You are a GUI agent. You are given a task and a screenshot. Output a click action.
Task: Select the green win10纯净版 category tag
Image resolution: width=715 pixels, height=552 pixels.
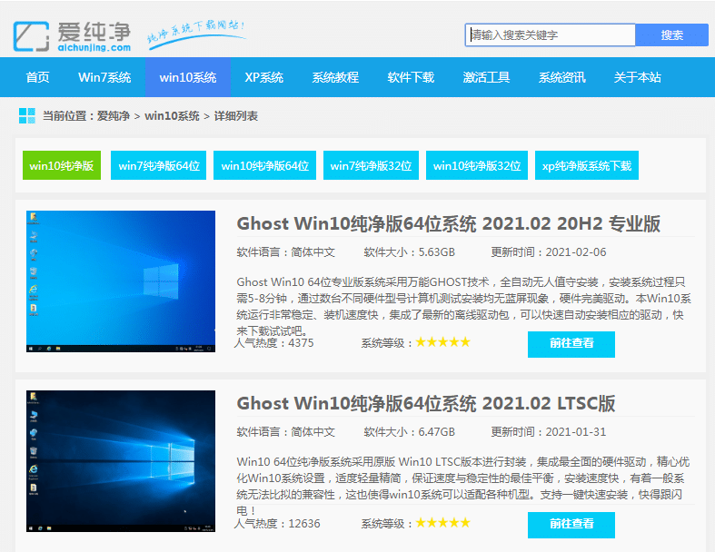tap(62, 165)
